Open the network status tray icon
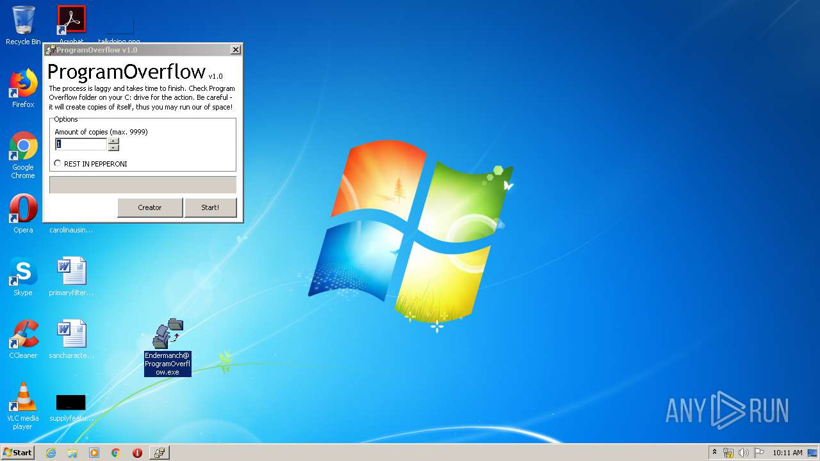820x461 pixels. [728, 453]
